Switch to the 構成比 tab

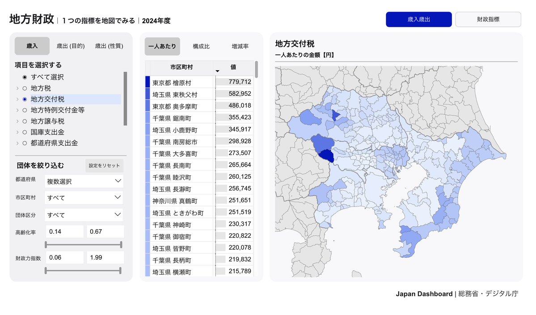tap(201, 46)
